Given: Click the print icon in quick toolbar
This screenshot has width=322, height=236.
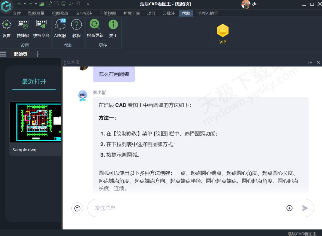Looking at the screenshot, I should point(64,4).
